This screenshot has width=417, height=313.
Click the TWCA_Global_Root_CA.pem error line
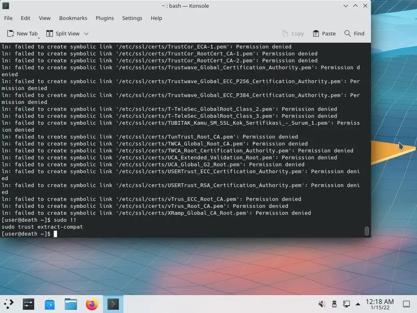tap(154, 144)
